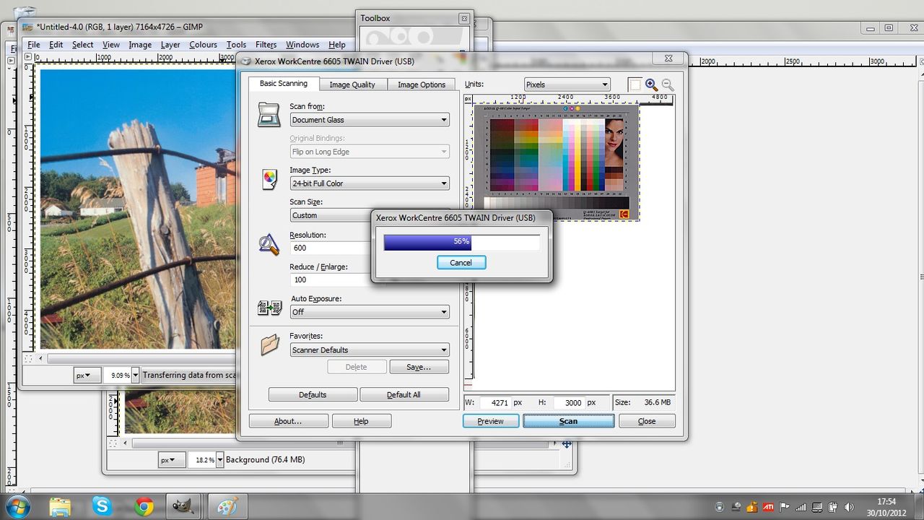Switch to the Image Quality tab
The image size is (924, 520).
click(352, 84)
